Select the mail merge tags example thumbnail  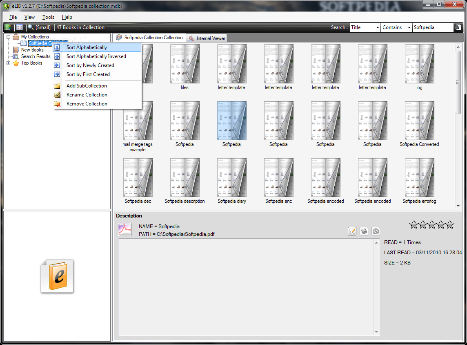tap(138, 121)
